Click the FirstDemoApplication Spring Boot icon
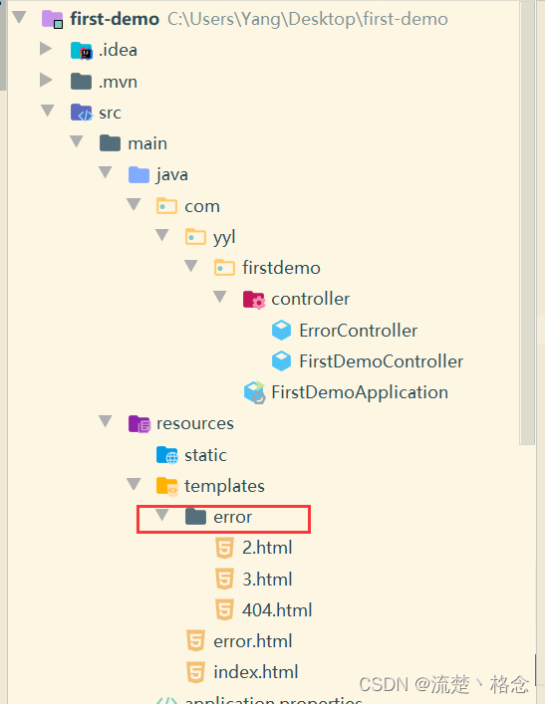545x704 pixels. 255,392
